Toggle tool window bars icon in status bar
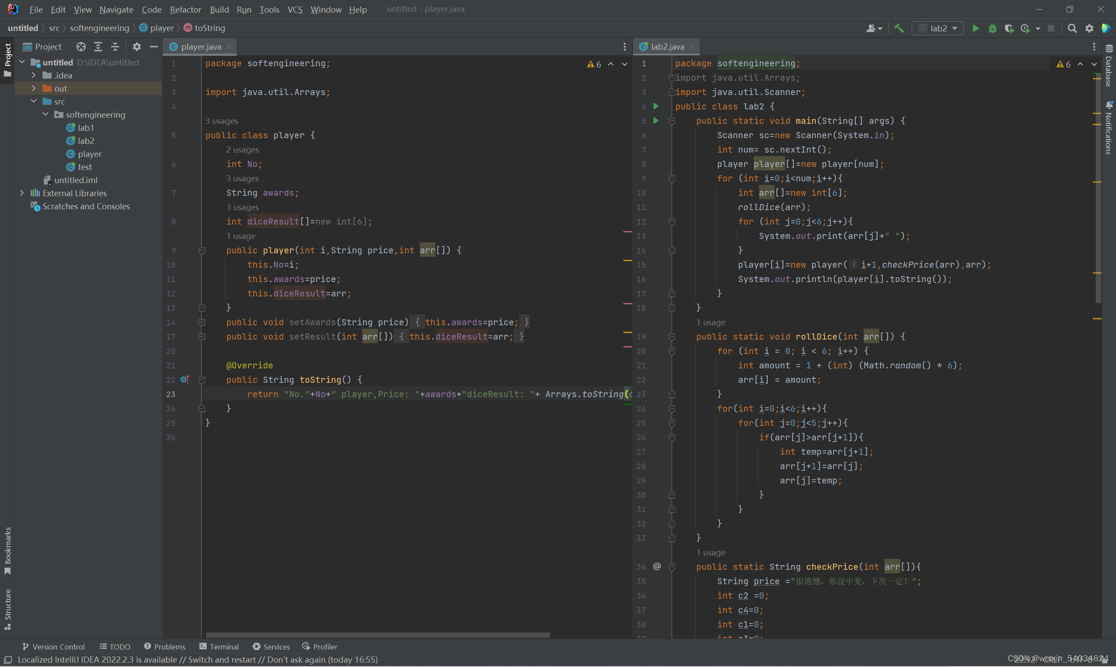 8,659
